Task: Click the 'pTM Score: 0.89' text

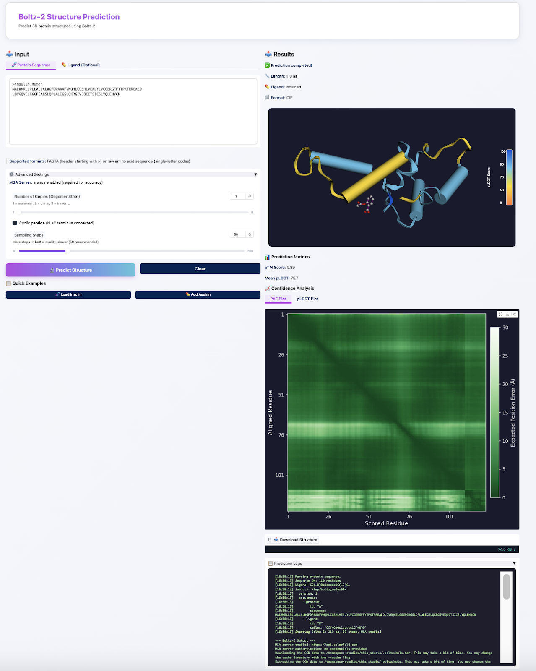Action: [x=280, y=267]
